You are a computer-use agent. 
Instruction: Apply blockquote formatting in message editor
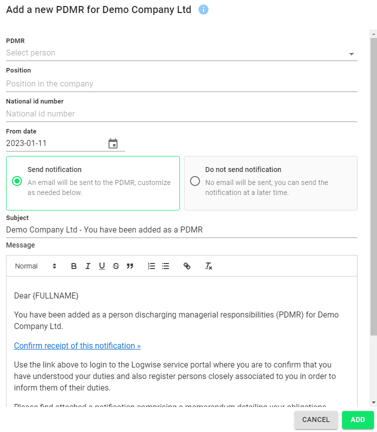[130, 266]
